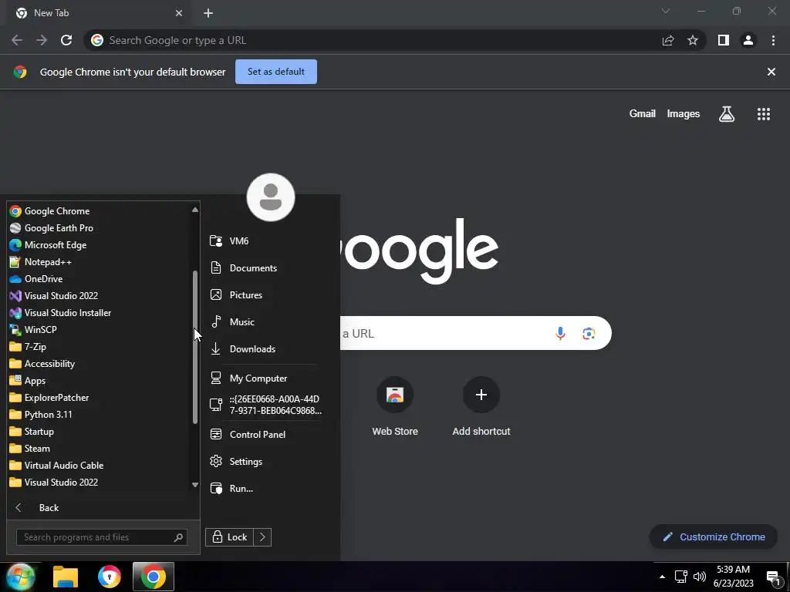This screenshot has height=592, width=790.
Task: Open the Google apps grid
Action: coord(764,114)
